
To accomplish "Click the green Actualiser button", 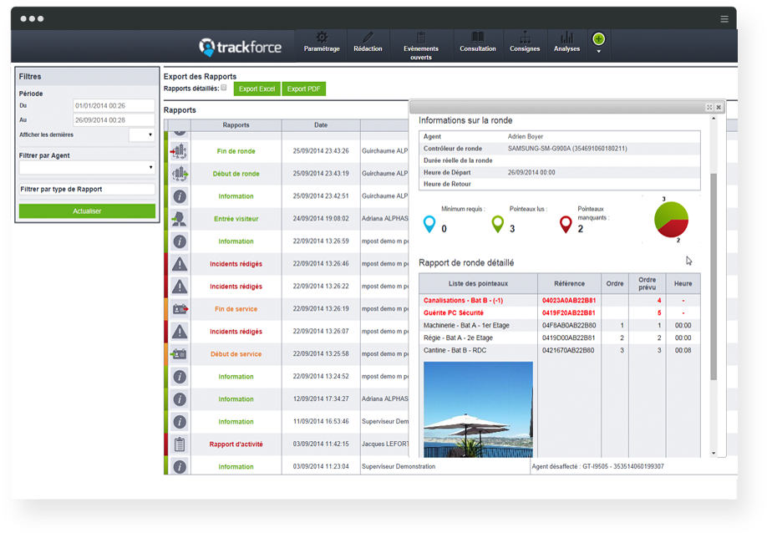I will coord(87,211).
